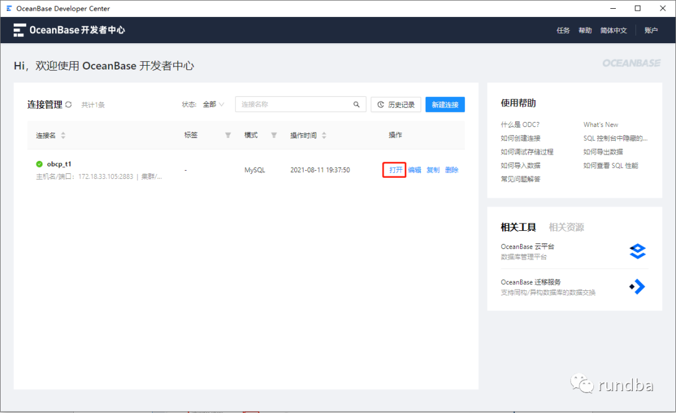The image size is (676, 413).
Task: Open the 状态 全部 dropdown
Action: coord(213,105)
